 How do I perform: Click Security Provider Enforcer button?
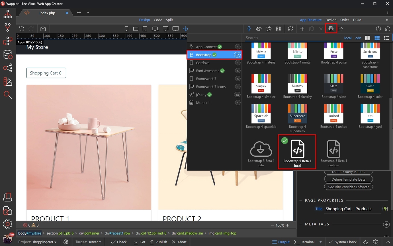coord(348,187)
